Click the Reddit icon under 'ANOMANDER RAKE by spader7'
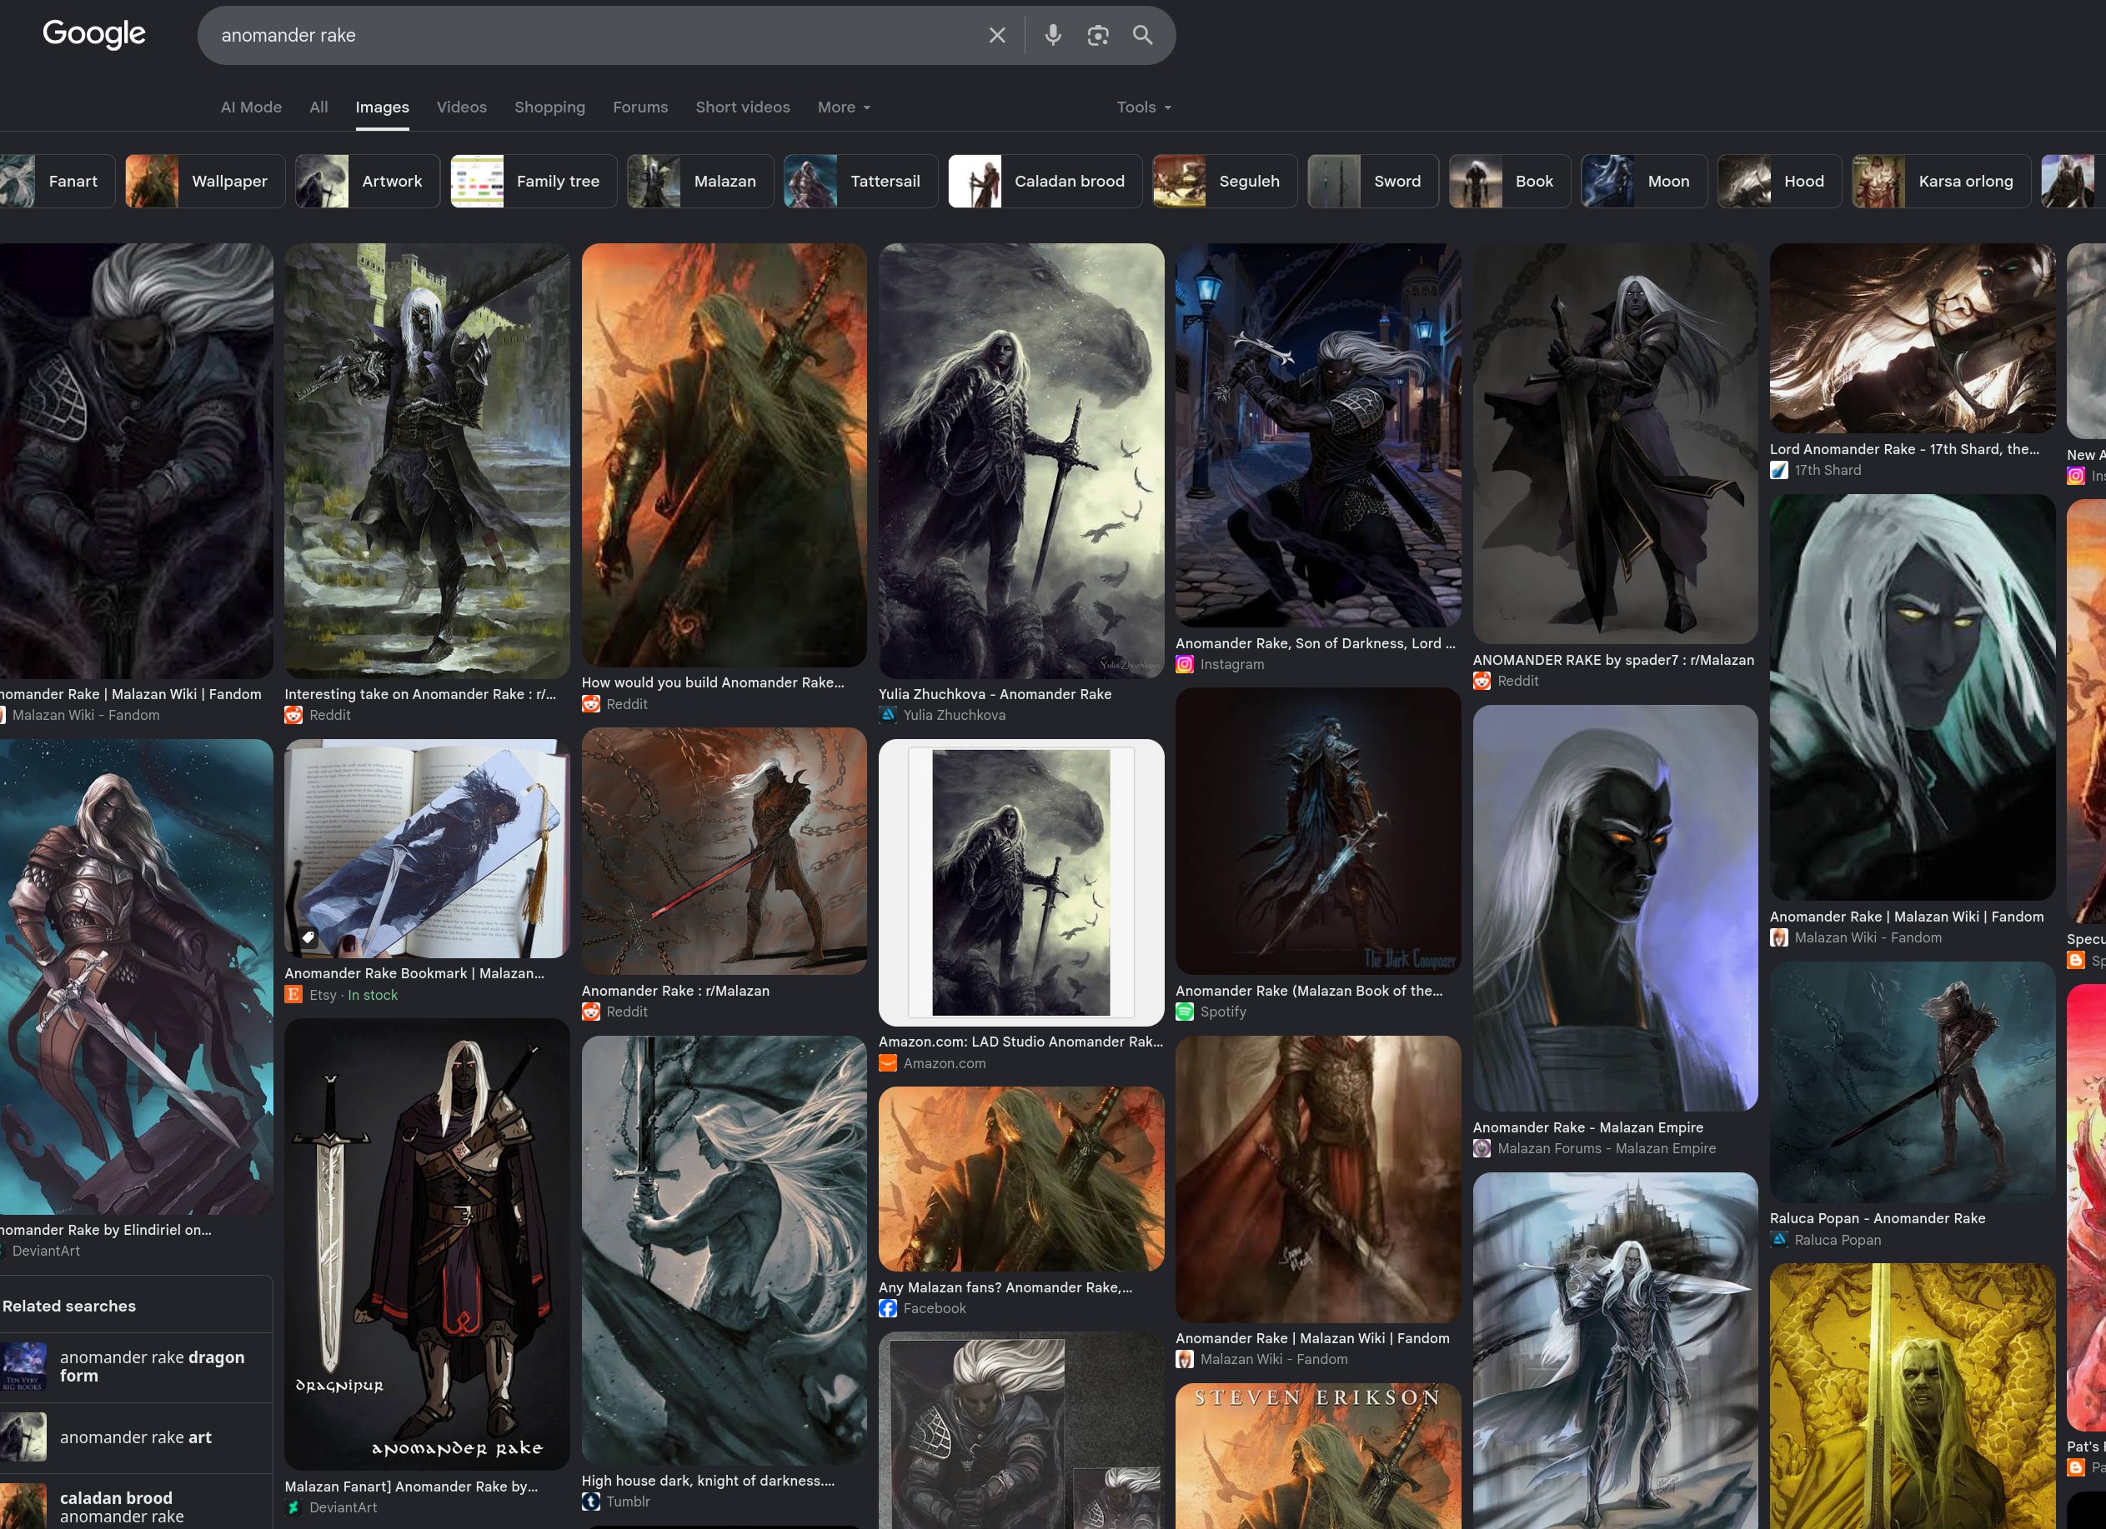2106x1529 pixels. [1482, 681]
